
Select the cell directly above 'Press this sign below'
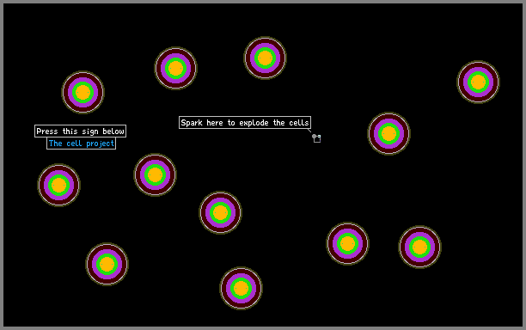pos(83,92)
